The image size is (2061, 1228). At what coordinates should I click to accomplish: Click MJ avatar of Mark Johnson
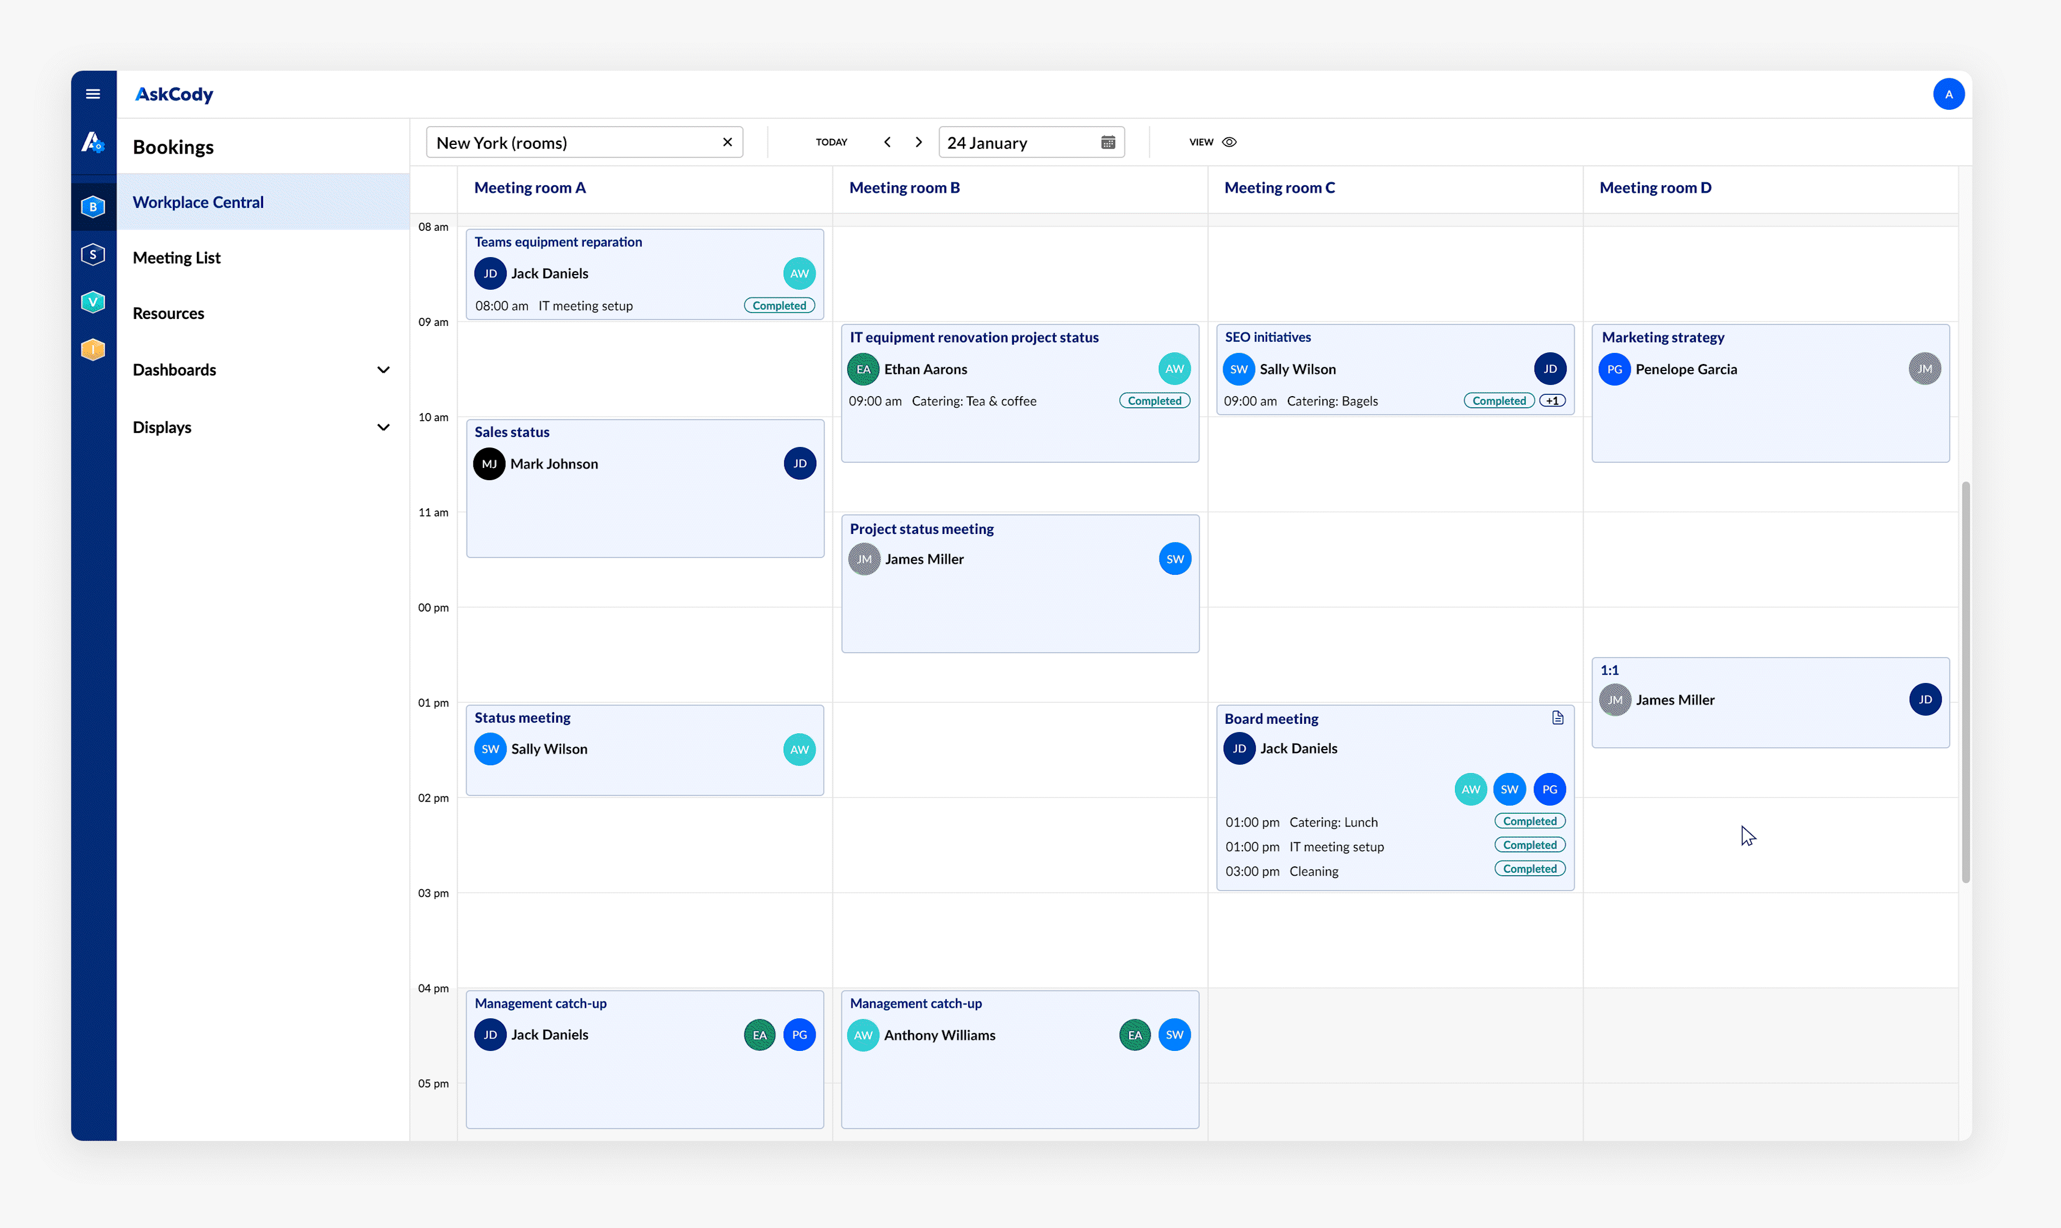tap(489, 463)
